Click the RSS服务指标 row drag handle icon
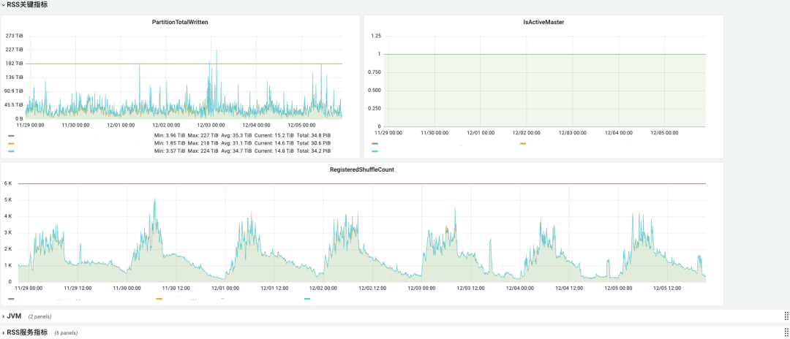The width and height of the screenshot is (790, 339). pos(786,332)
